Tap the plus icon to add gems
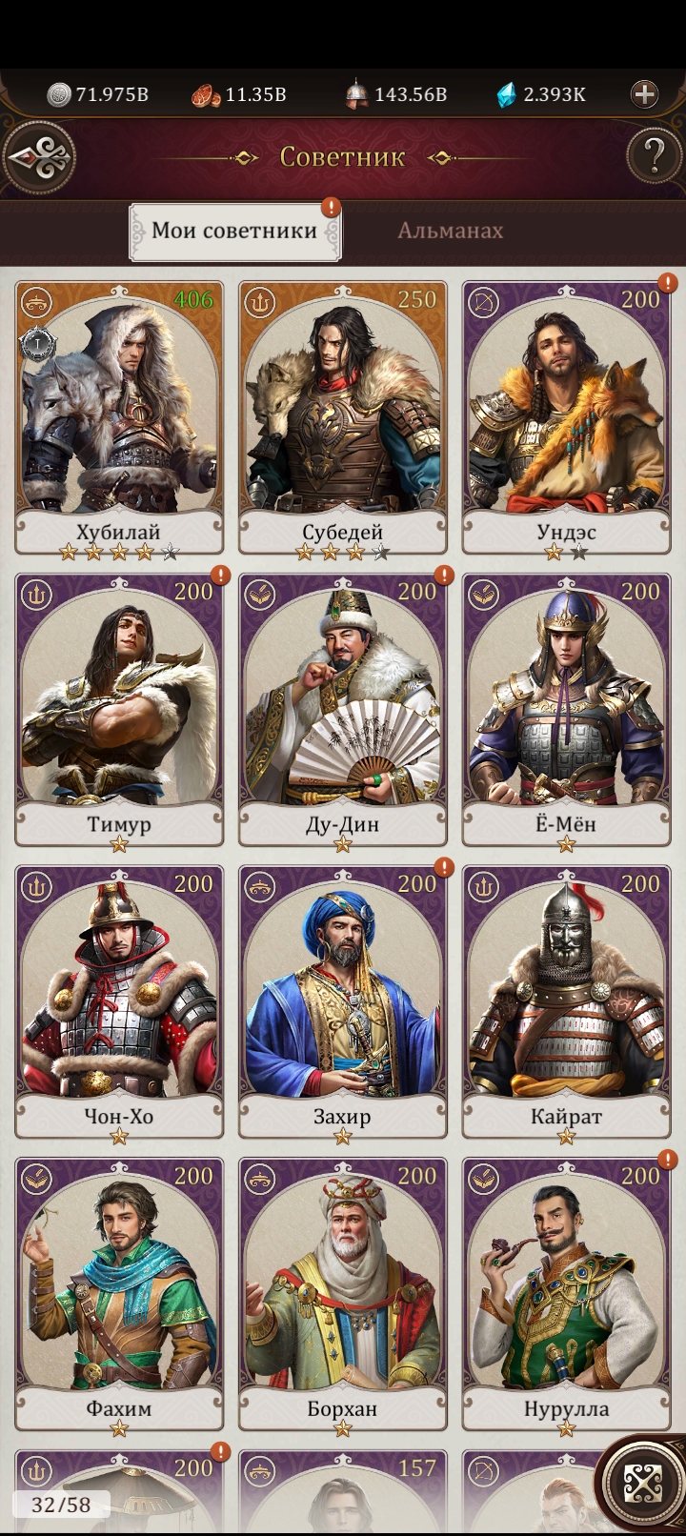Image resolution: width=686 pixels, height=1536 pixels. (645, 93)
